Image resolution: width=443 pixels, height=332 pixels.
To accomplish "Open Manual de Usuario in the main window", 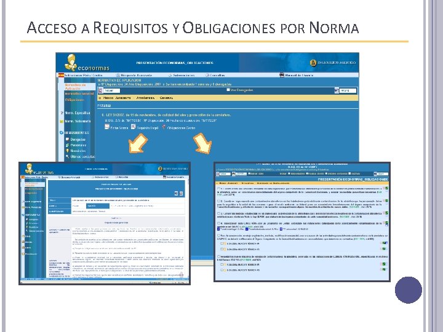I will point(299,76).
